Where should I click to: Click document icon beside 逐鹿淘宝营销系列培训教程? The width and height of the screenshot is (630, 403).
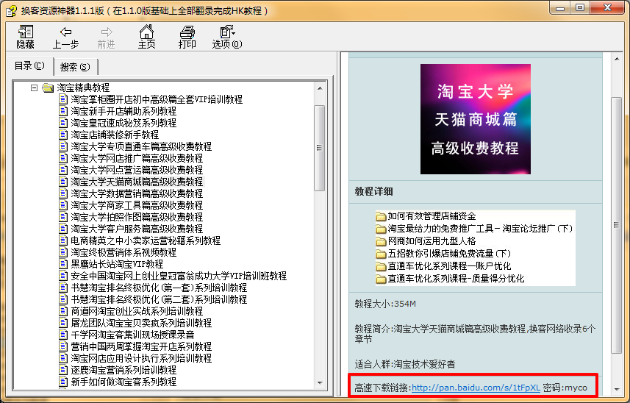tap(63, 370)
